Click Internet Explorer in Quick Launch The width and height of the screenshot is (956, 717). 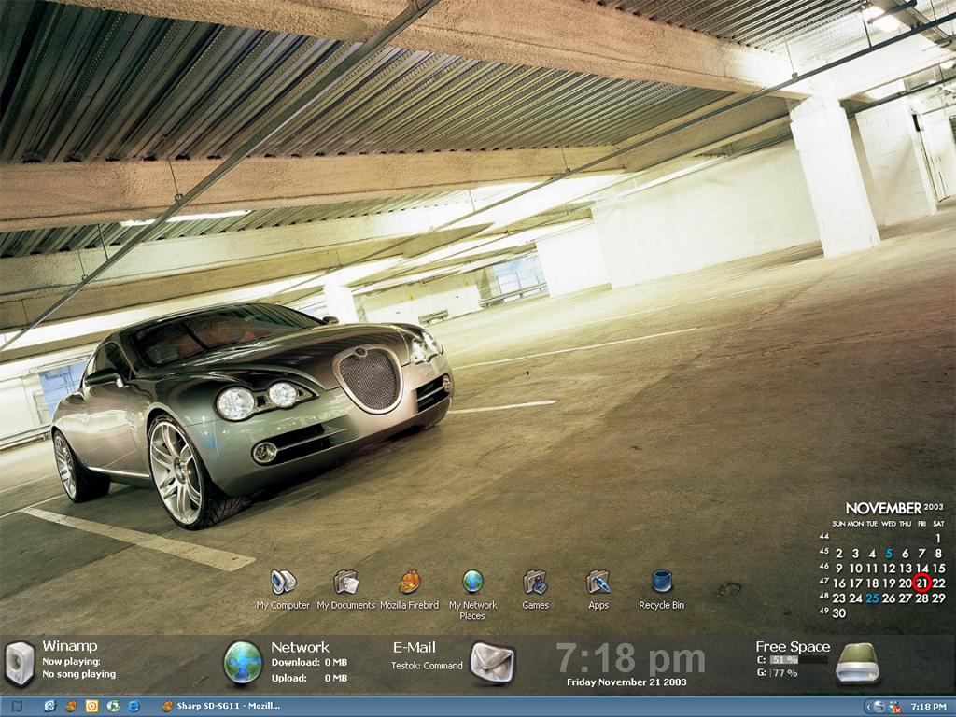(x=134, y=706)
